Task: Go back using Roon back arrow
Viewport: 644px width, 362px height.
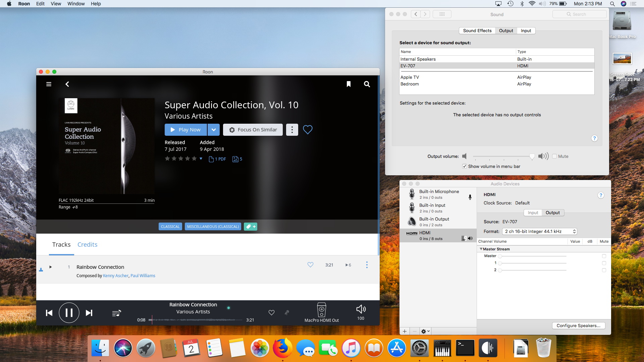Action: tap(67, 84)
